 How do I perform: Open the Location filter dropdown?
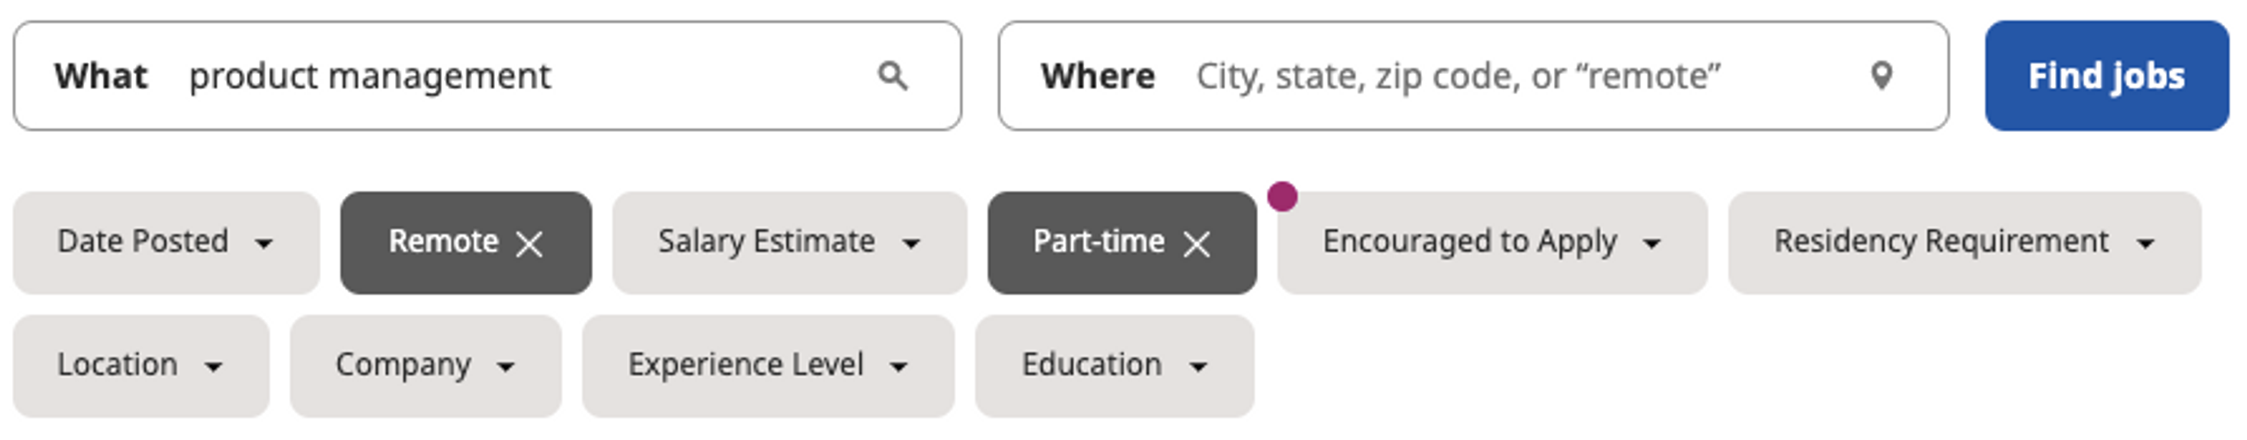point(140,366)
